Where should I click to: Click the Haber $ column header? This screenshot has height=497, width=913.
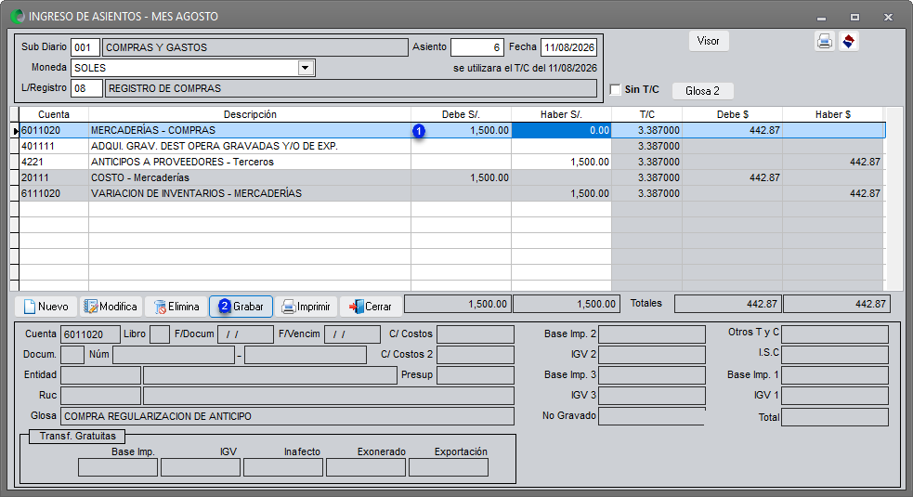[832, 115]
